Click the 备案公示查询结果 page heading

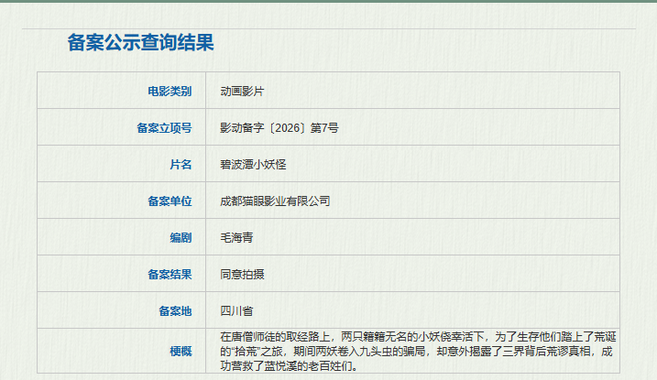coord(140,42)
